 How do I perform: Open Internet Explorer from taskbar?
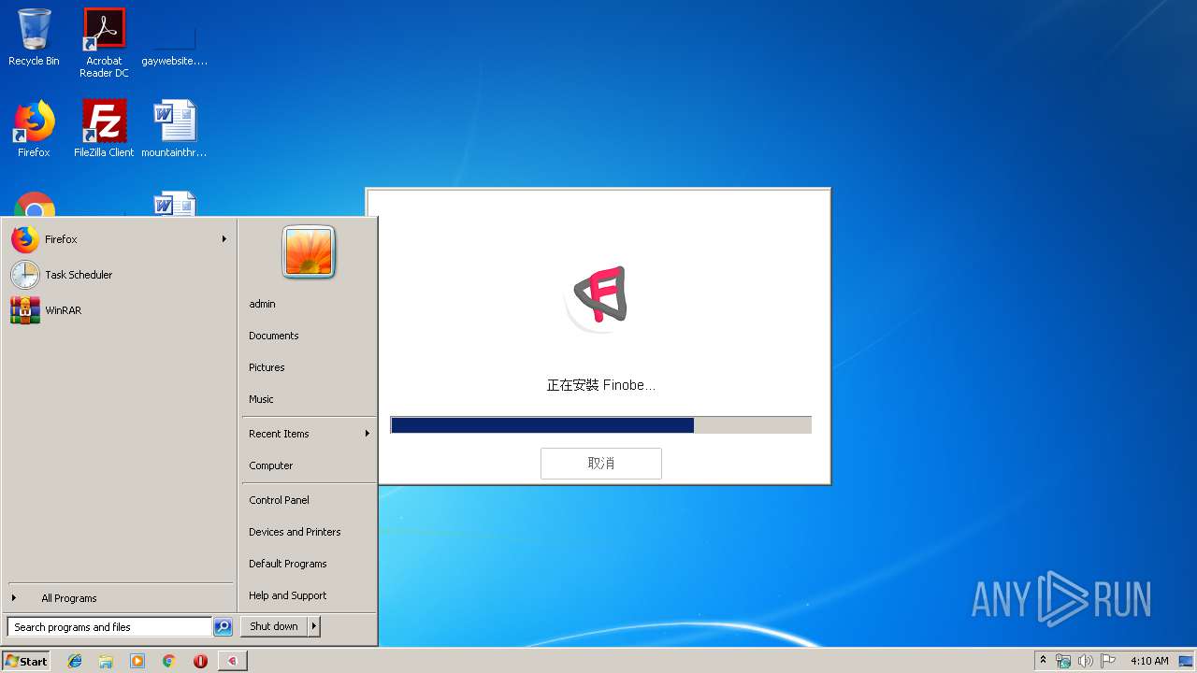[x=75, y=661]
